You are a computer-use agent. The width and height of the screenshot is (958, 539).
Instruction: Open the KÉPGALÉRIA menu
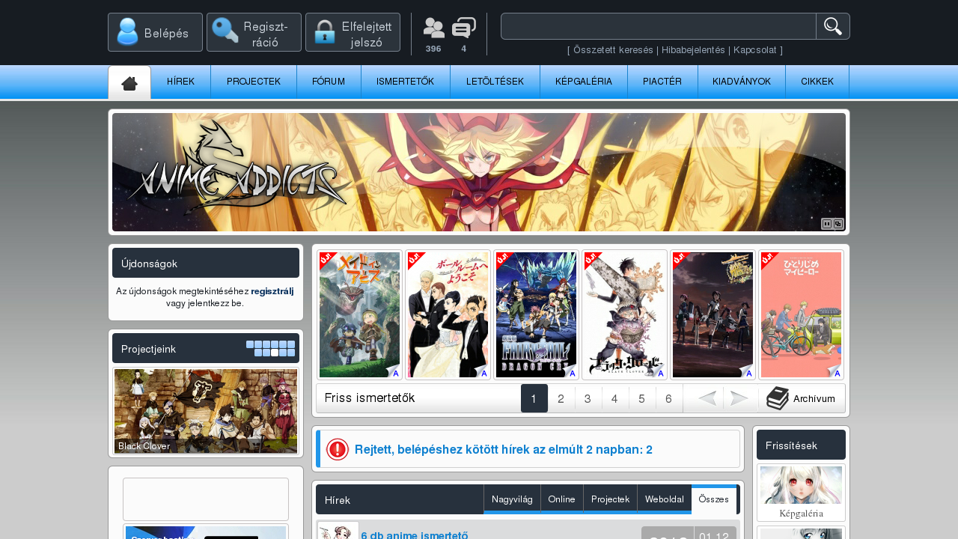tap(584, 82)
